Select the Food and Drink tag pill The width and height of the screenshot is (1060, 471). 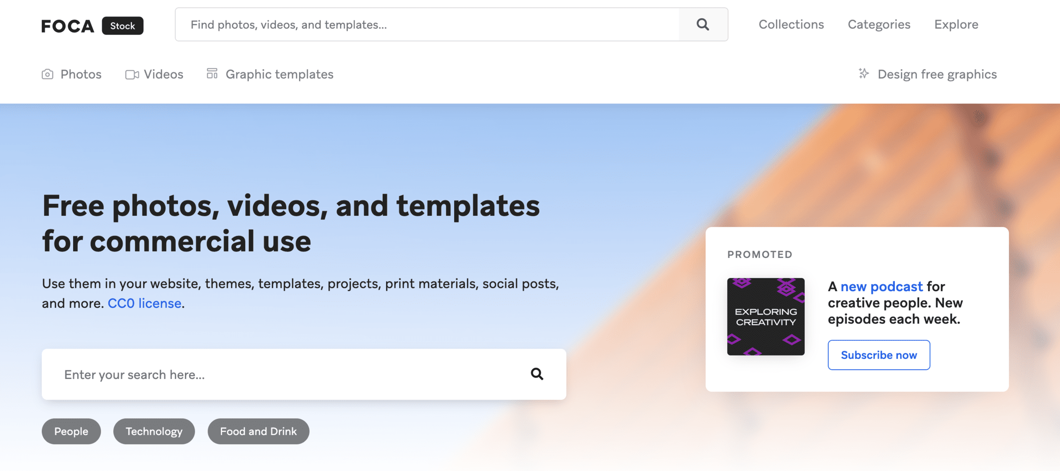pyautogui.click(x=258, y=431)
